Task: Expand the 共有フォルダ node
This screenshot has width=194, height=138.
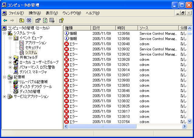Action: click(x=10, y=57)
